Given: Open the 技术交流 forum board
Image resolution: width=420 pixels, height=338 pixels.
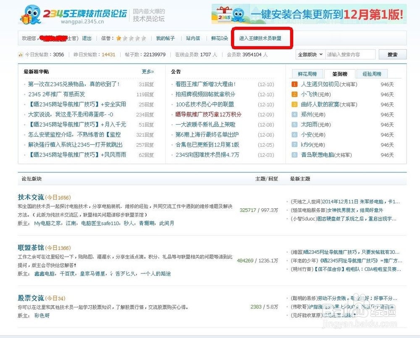Looking at the screenshot, I should click(x=31, y=197).
